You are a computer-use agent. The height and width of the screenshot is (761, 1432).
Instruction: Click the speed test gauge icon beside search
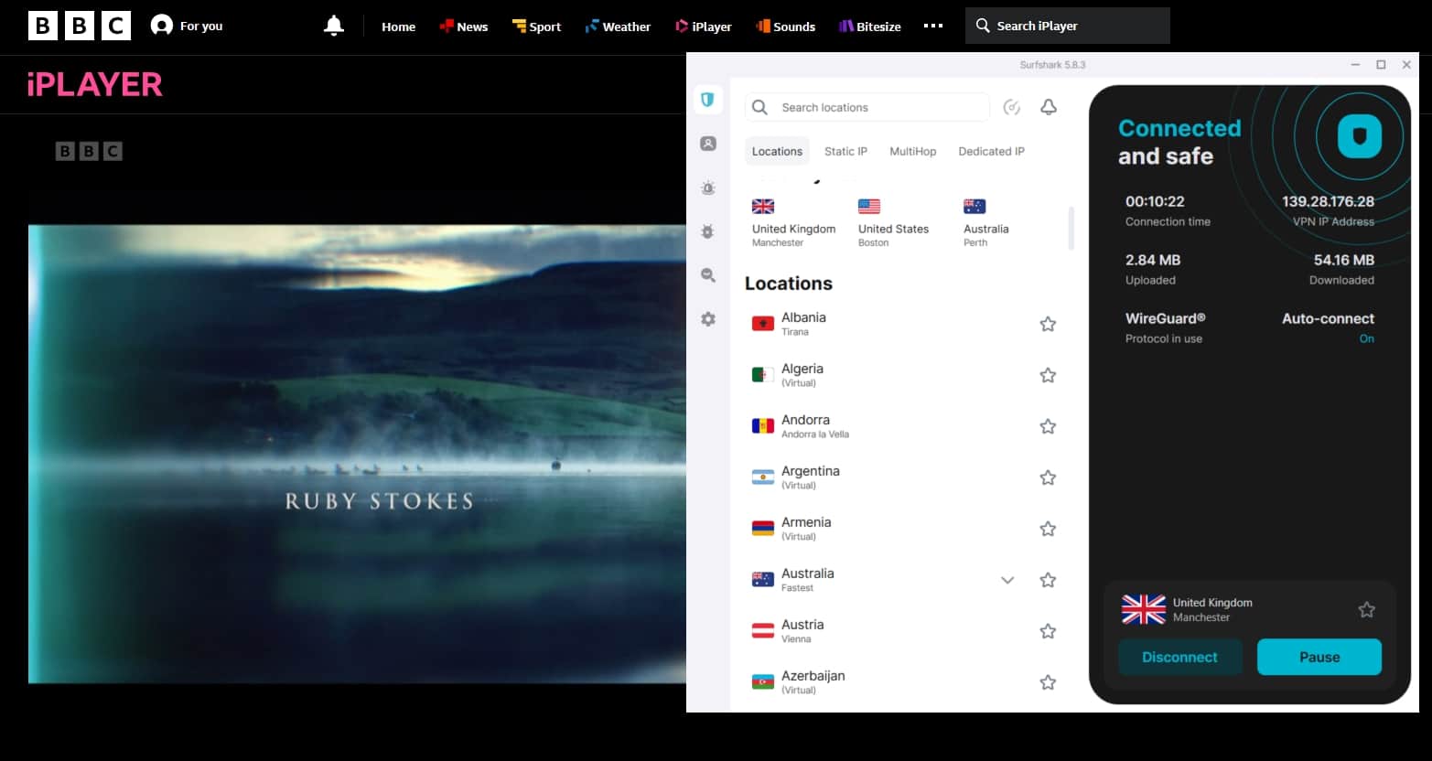1011,107
